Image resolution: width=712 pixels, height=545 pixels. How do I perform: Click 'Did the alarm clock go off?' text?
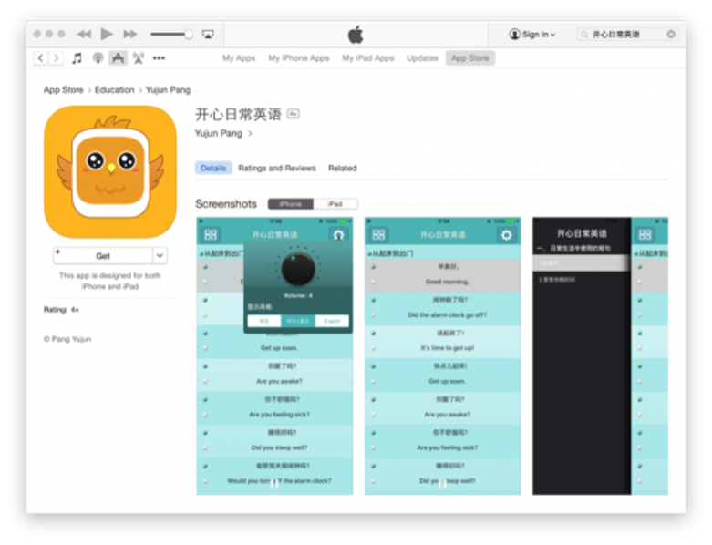(448, 315)
